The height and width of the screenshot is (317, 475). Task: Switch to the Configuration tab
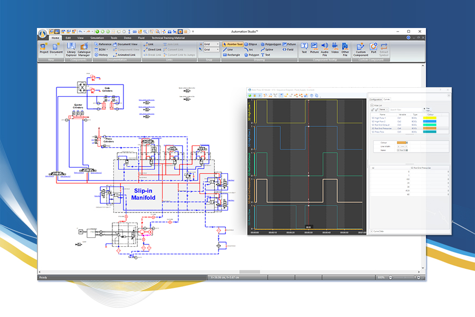point(376,99)
